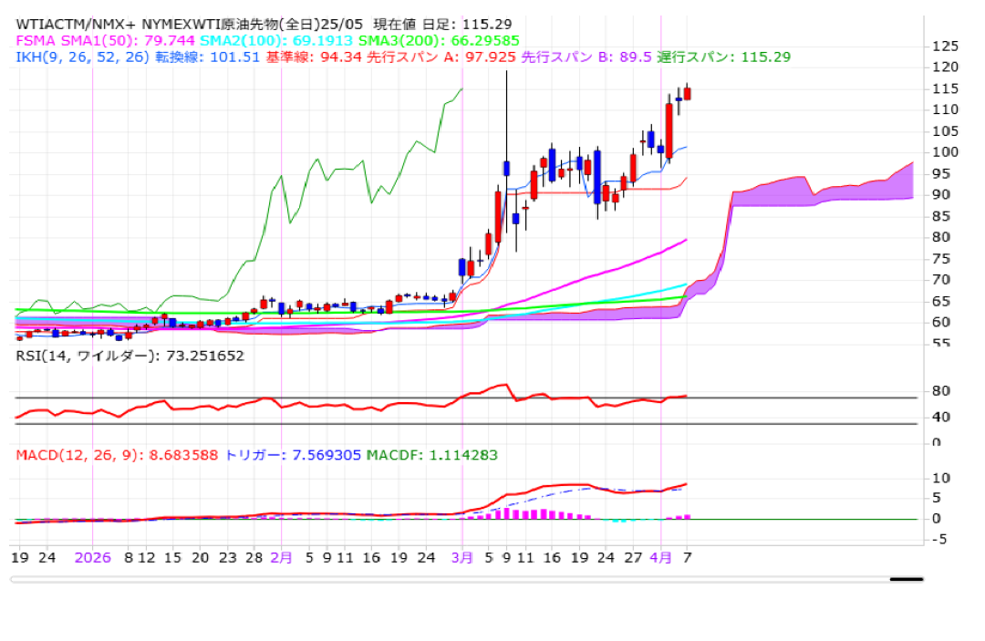Click the black horizontal scrollbar thumb

(907, 578)
